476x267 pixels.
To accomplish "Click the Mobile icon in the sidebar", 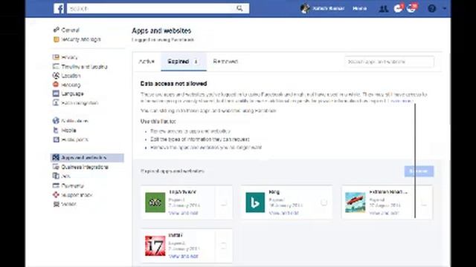I will [x=56, y=131].
